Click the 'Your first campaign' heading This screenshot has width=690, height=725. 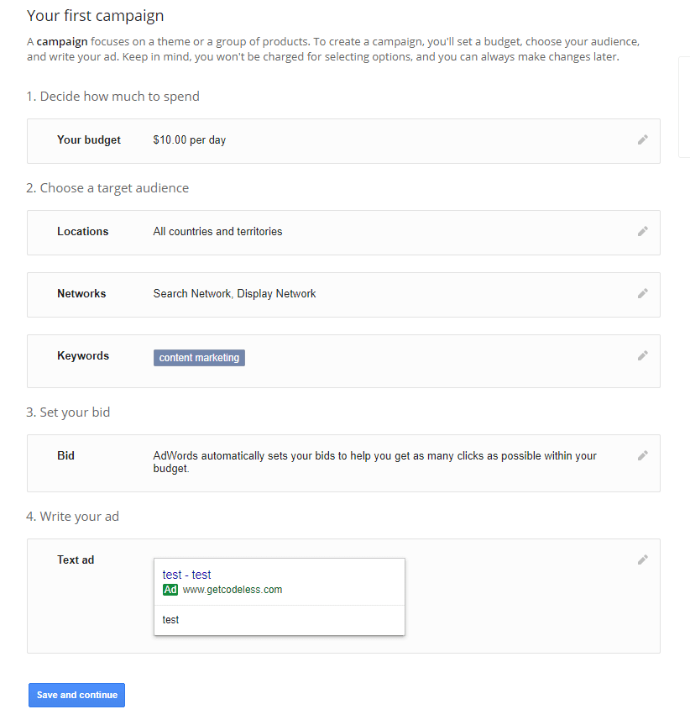pos(95,15)
